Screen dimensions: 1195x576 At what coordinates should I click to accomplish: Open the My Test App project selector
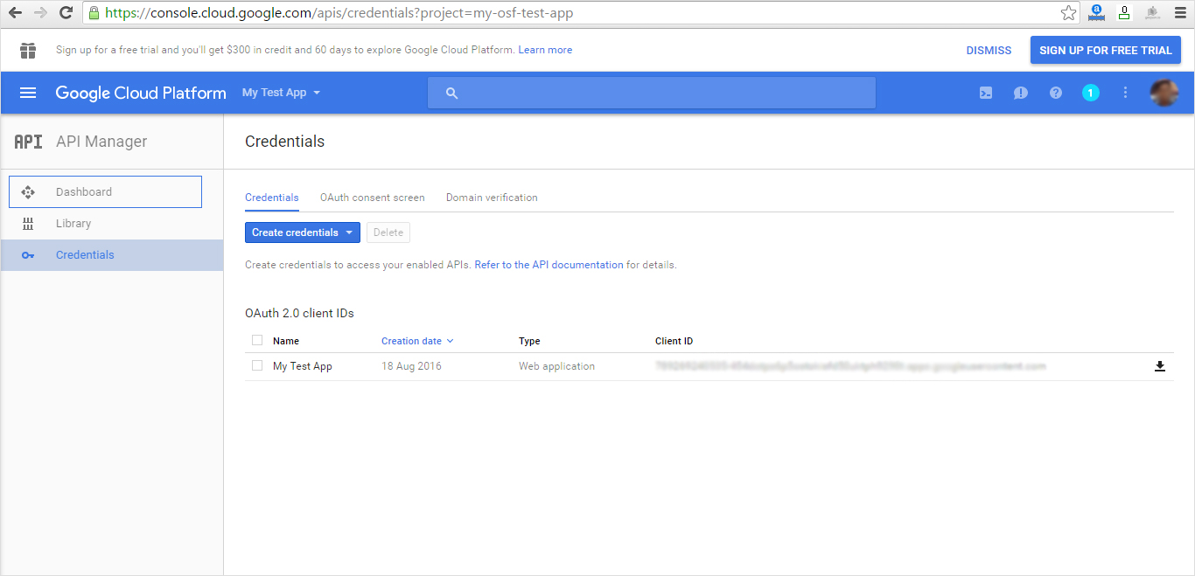281,93
